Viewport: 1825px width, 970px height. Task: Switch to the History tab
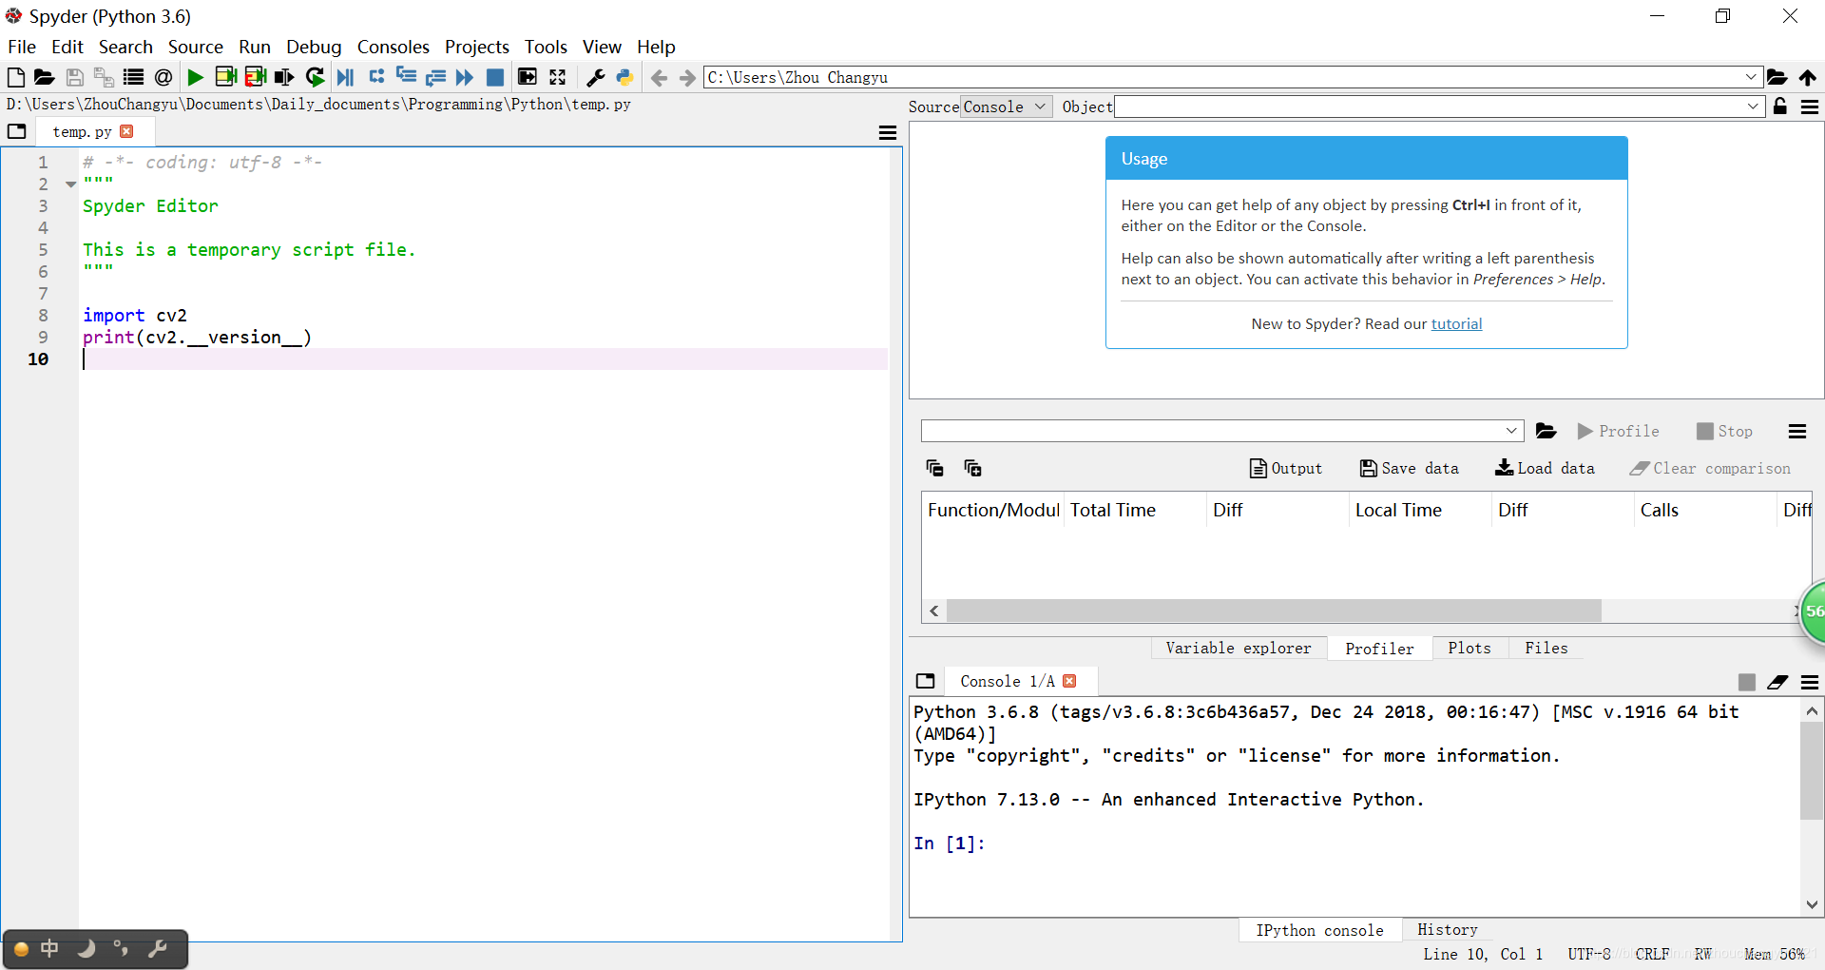click(x=1448, y=929)
